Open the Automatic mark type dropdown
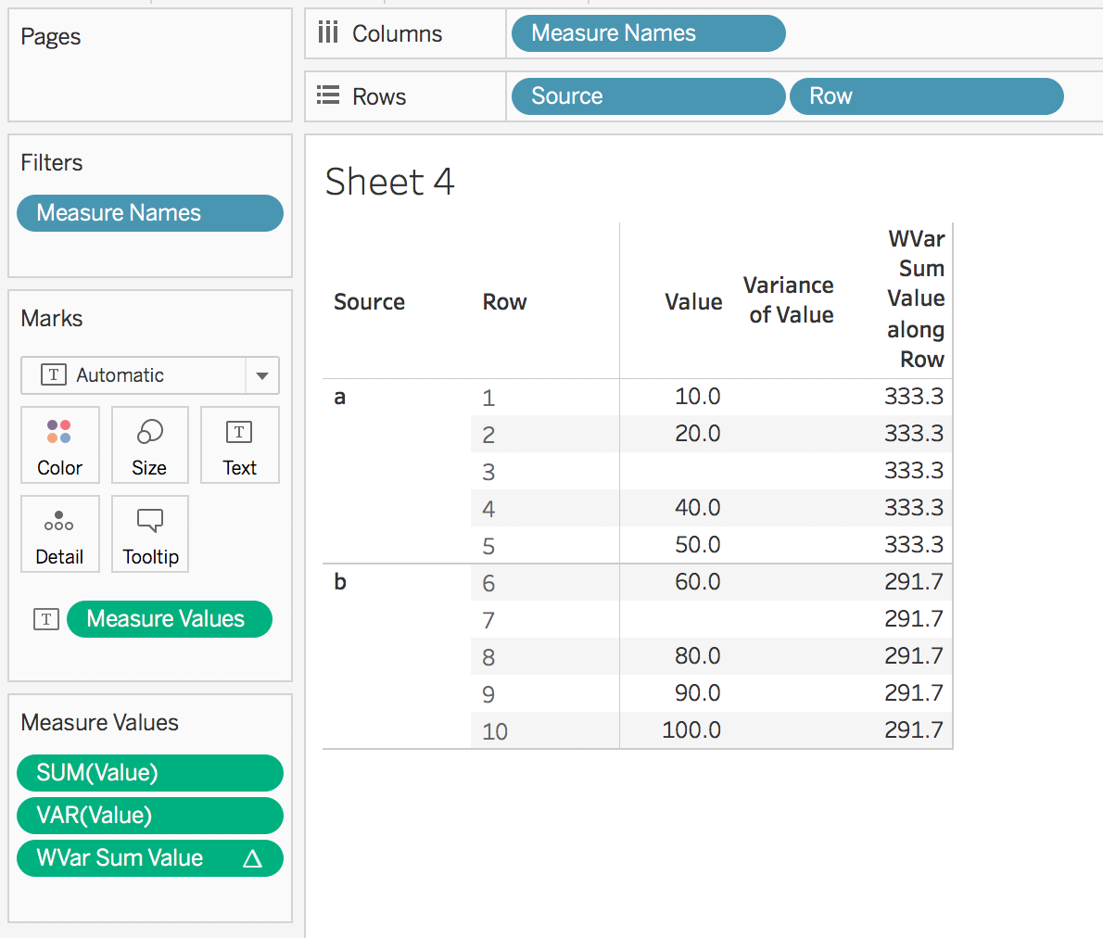 261,375
